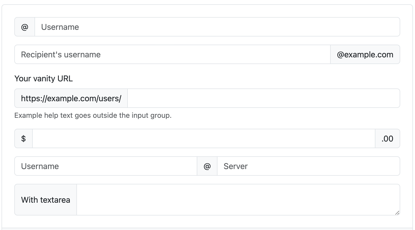Image resolution: width=415 pixels, height=230 pixels.
Task: Focus the Username field before the @ Server
Action: click(x=102, y=166)
